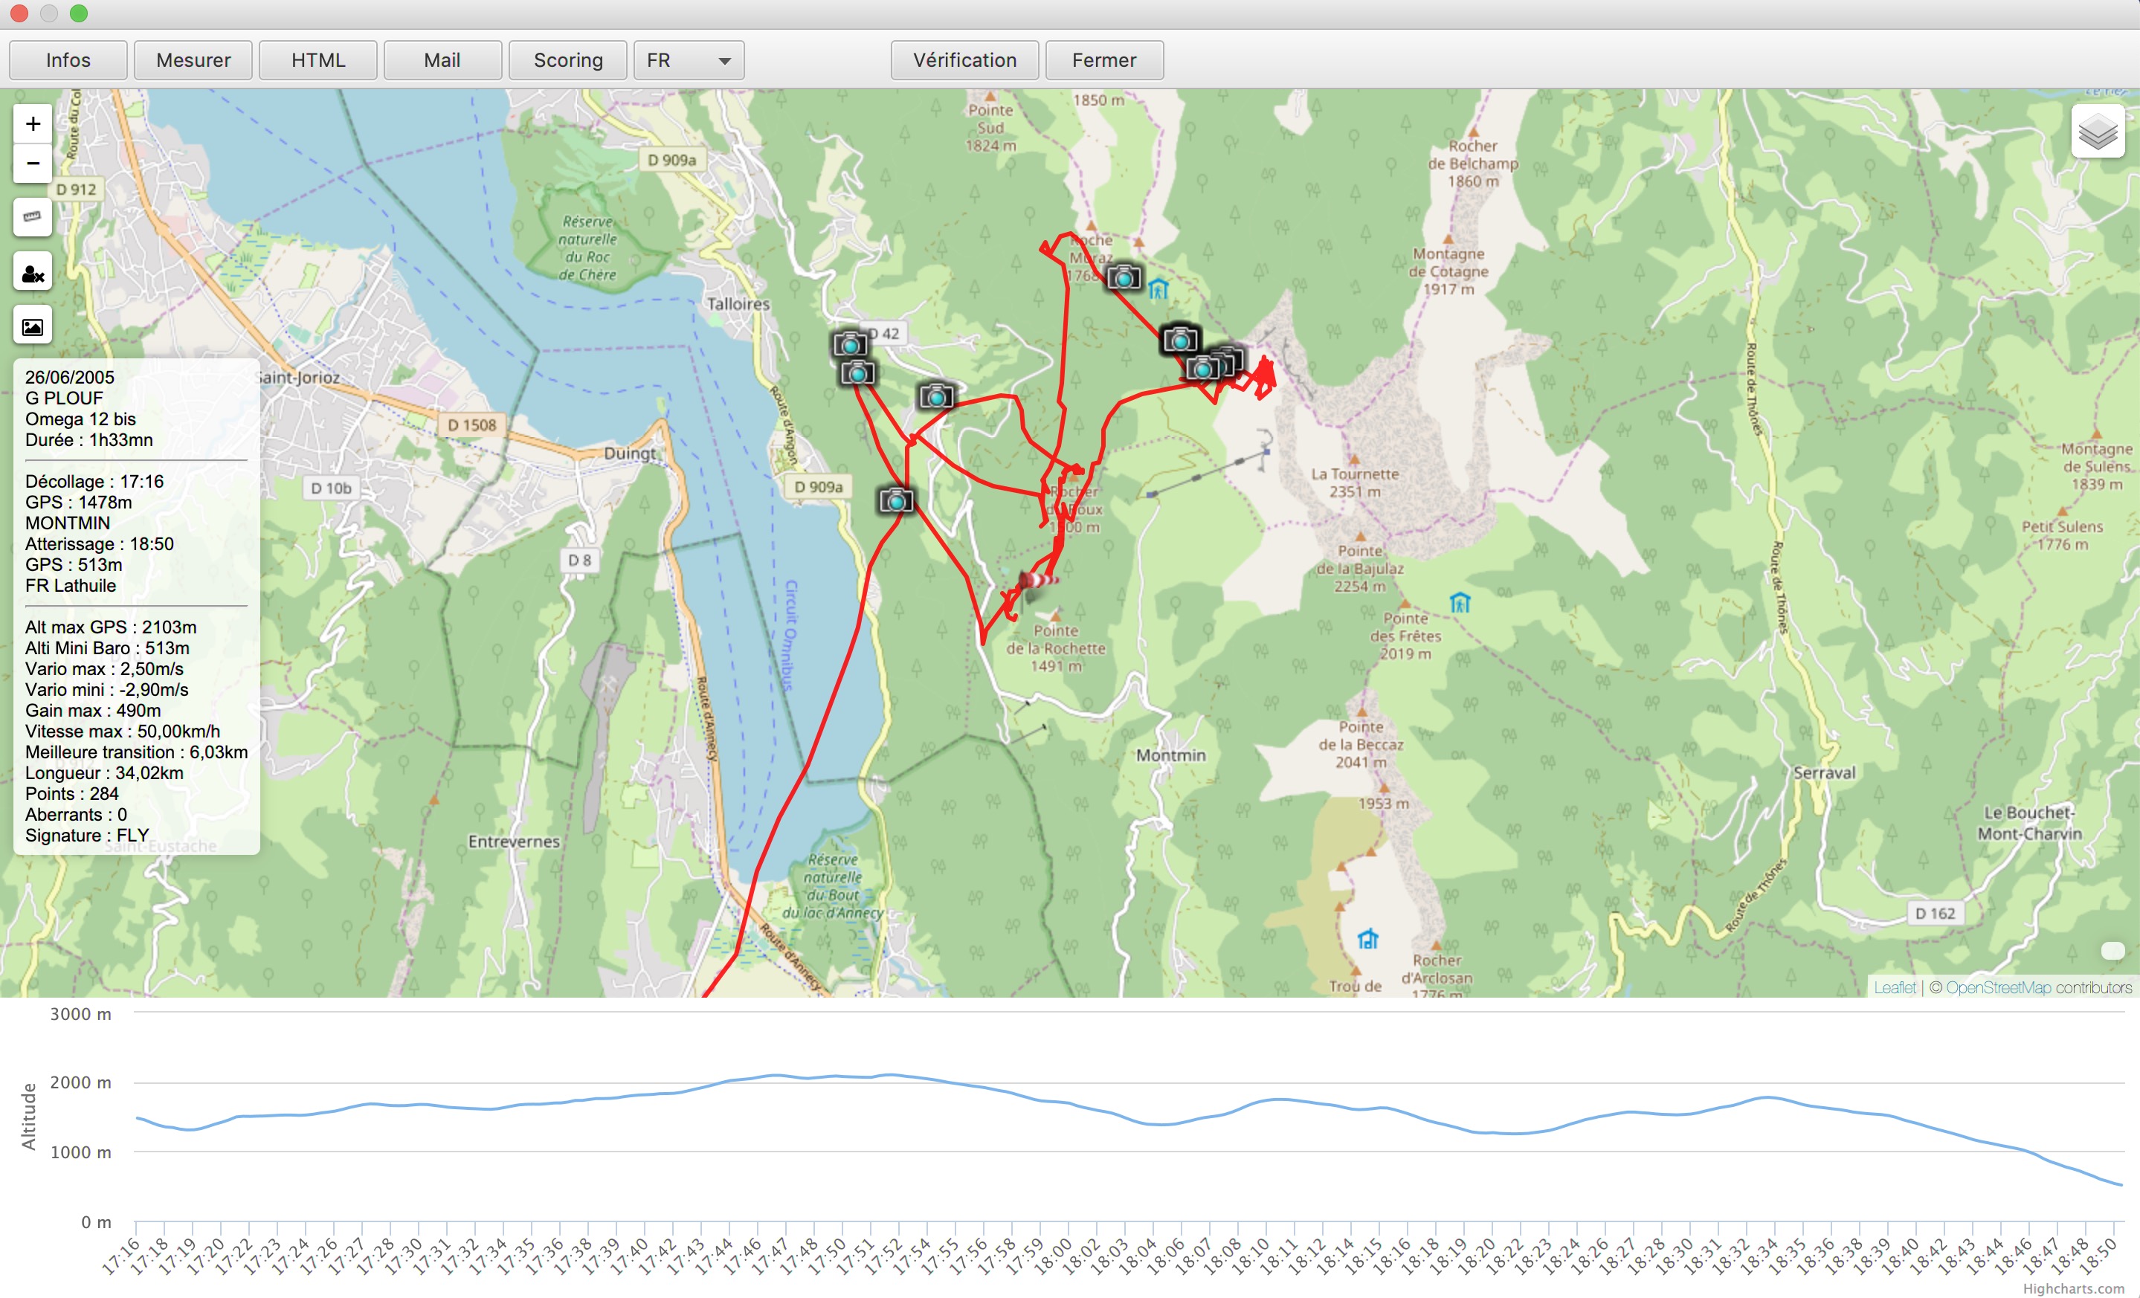Image resolution: width=2140 pixels, height=1298 pixels.
Task: Click the "Alt max GPS : 2103m" value
Action: [110, 627]
